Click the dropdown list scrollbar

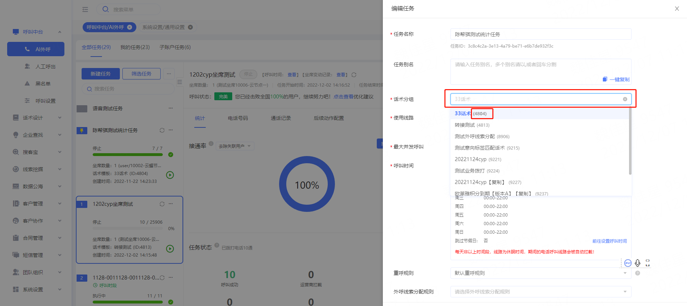tap(630, 141)
